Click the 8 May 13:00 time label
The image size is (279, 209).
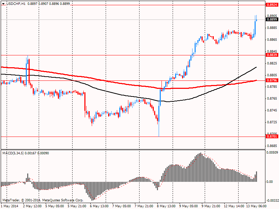pyautogui.click(x=166, y=206)
